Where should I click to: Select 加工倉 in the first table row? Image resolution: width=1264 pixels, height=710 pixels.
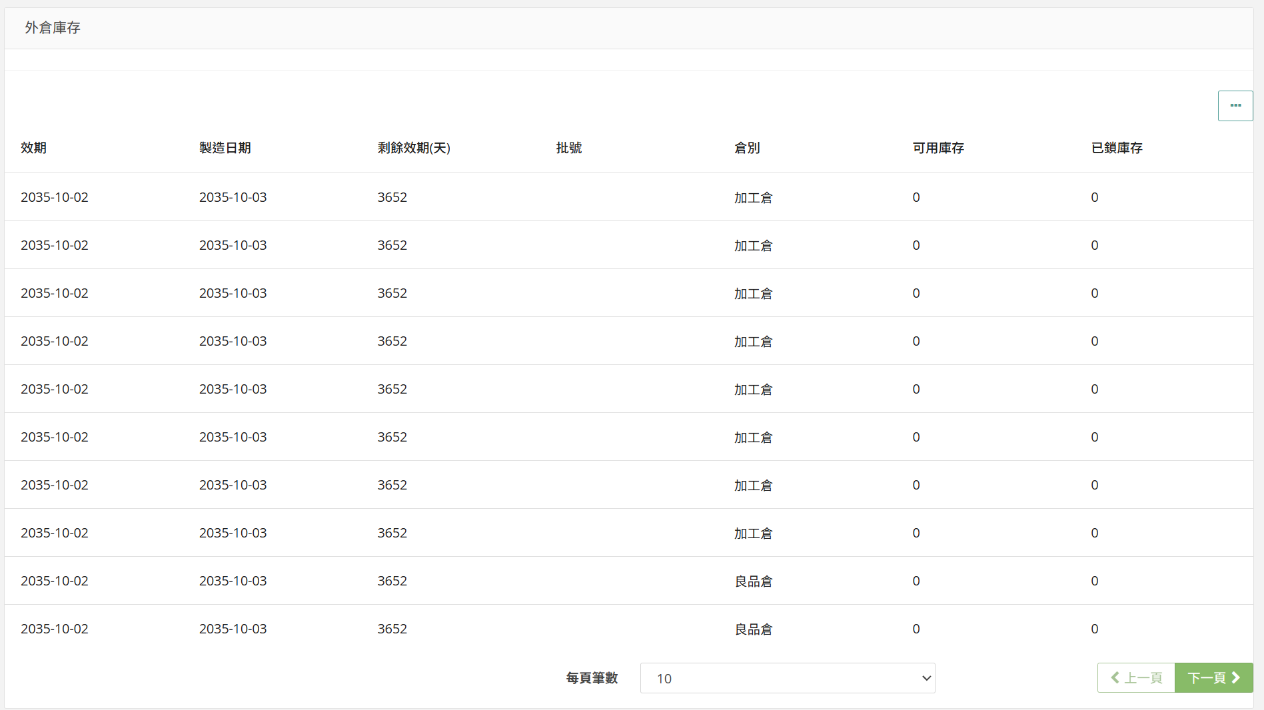point(753,198)
